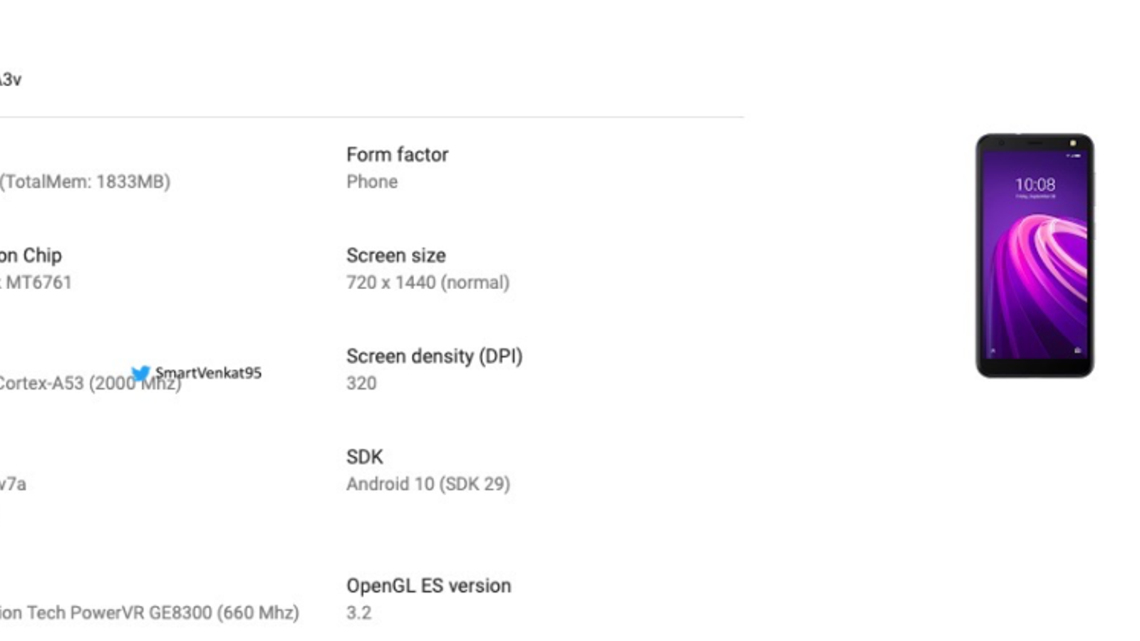Viewport: 1140px width, 641px height.
Task: Click the phone device thumbnail image
Action: point(1035,255)
